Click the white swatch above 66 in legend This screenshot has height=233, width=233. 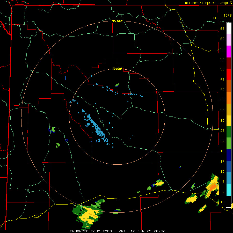coord(229,28)
